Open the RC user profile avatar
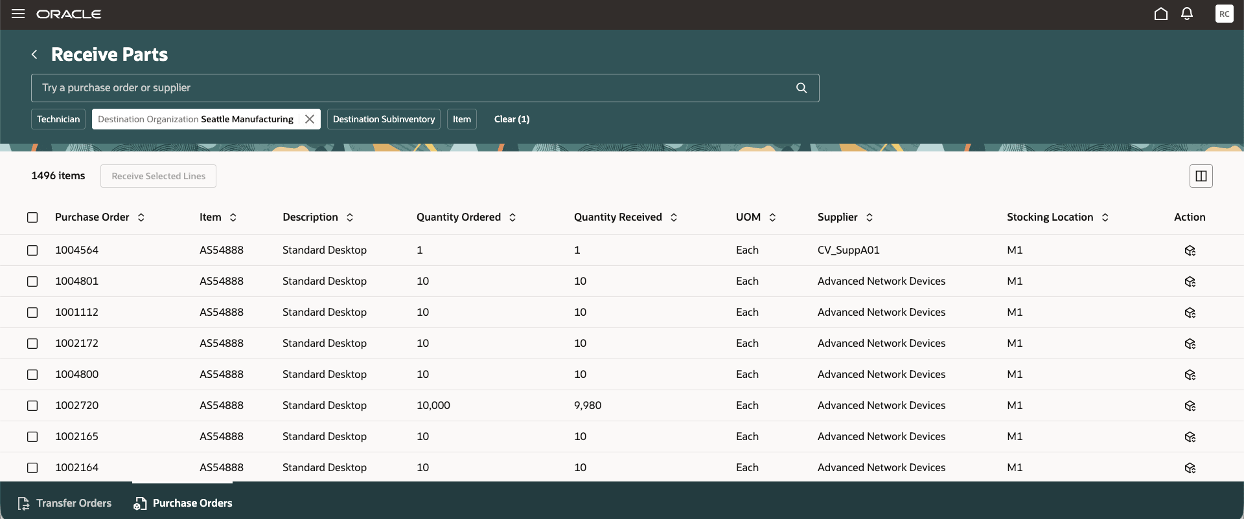The height and width of the screenshot is (519, 1244). [1224, 14]
